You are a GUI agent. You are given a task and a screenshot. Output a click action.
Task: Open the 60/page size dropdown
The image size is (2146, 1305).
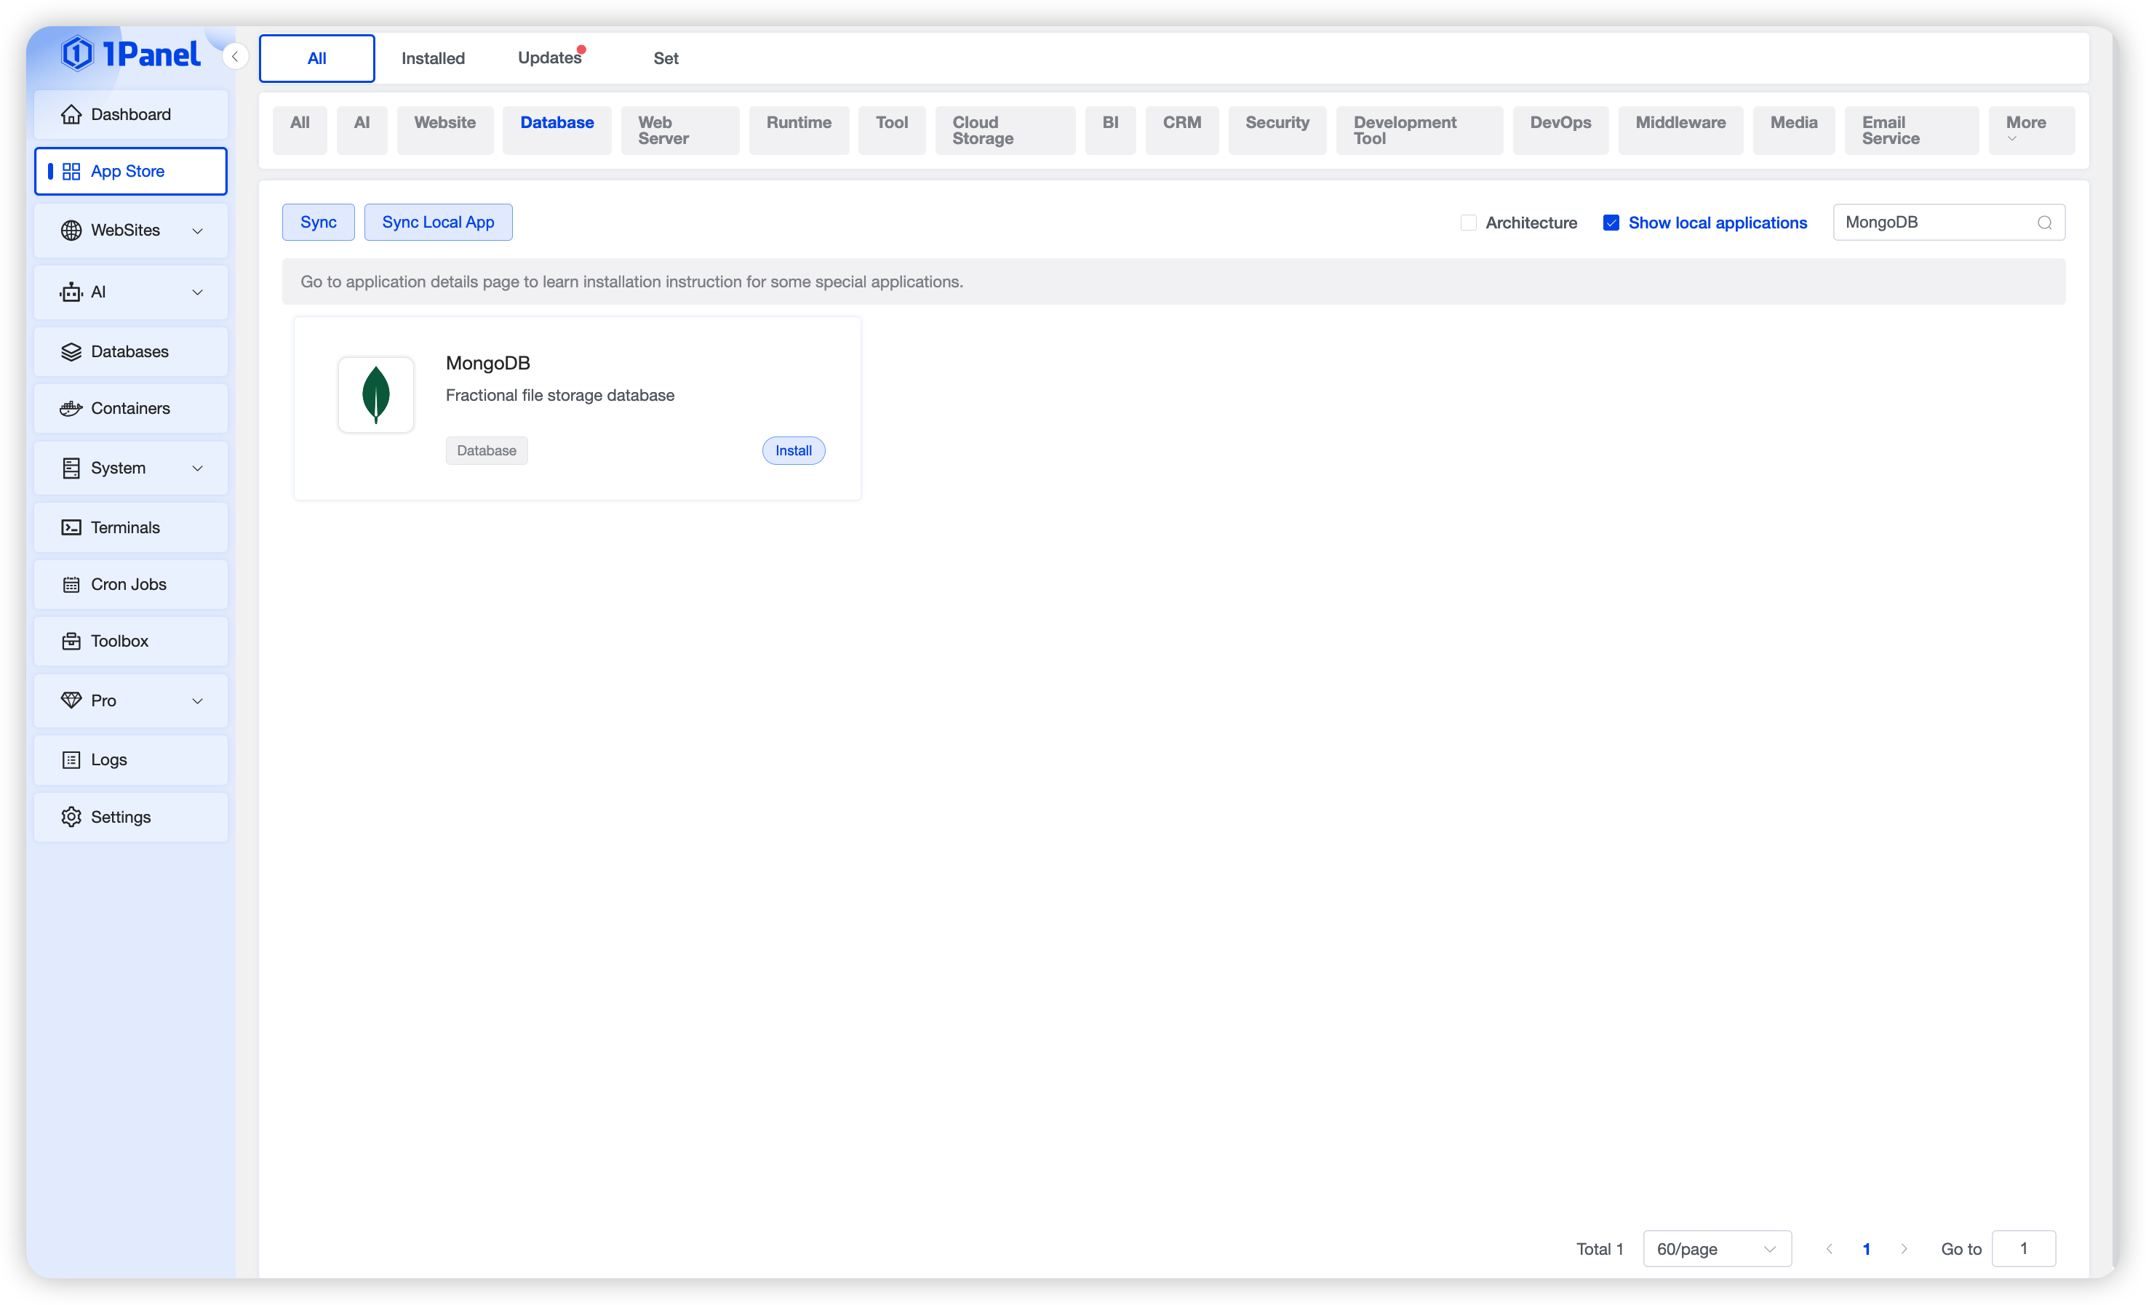1716,1248
